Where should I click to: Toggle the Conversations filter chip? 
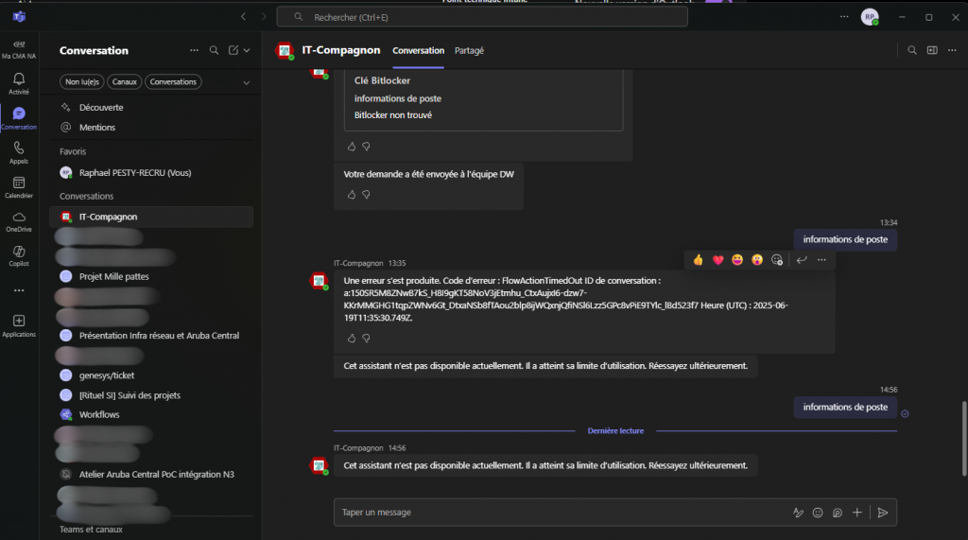click(x=173, y=81)
